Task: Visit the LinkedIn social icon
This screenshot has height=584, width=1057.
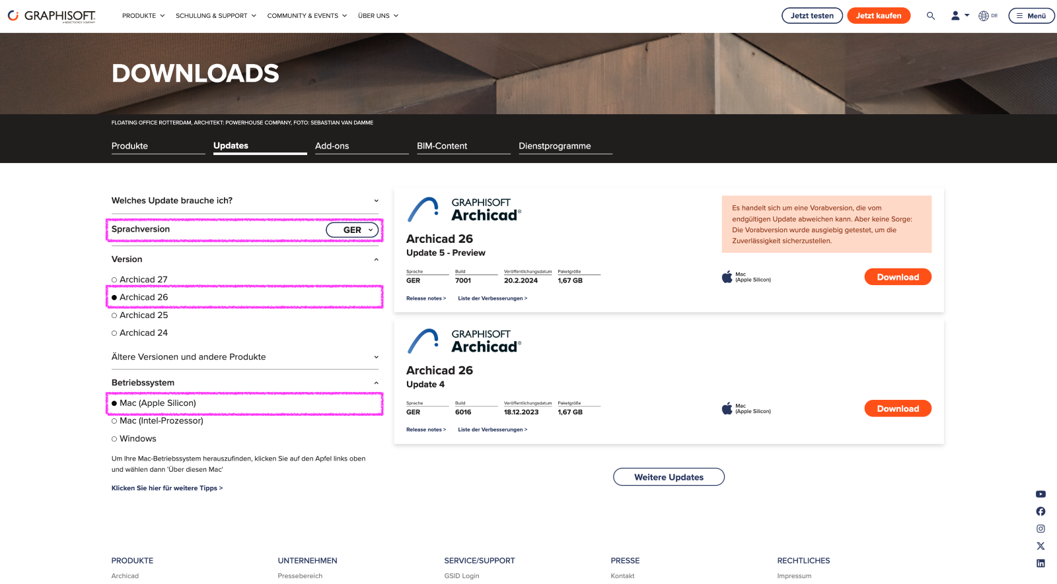Action: pyautogui.click(x=1040, y=563)
